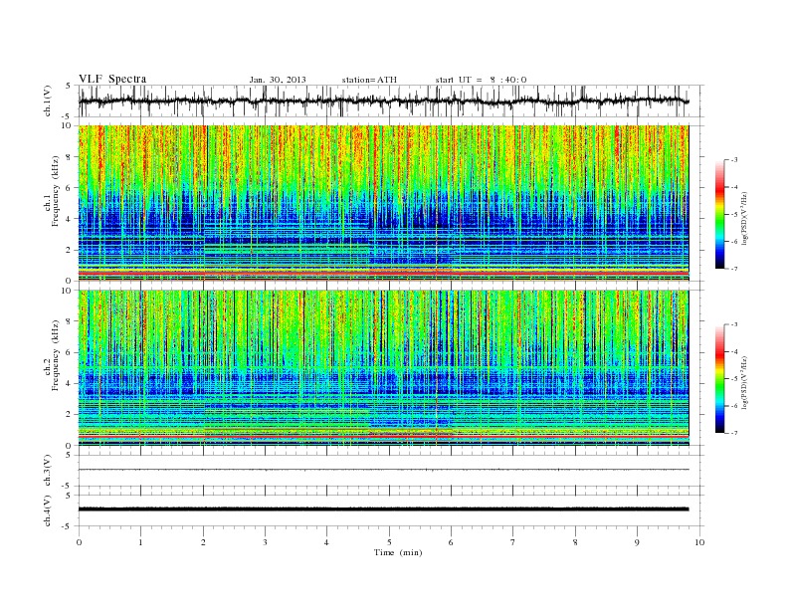Viewport: 788px width, 609px height.
Task: Select the date text "Jan. 30, 2013"
Action: [278, 80]
